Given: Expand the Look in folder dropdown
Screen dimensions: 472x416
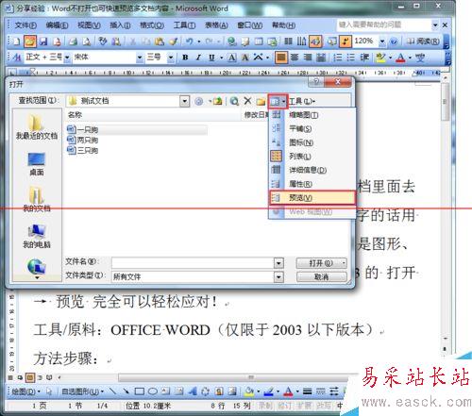Looking at the screenshot, I should (184, 101).
